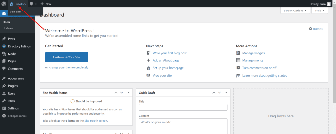Click the Howdy, suza account text
336x134 pixels.
[x=317, y=4]
